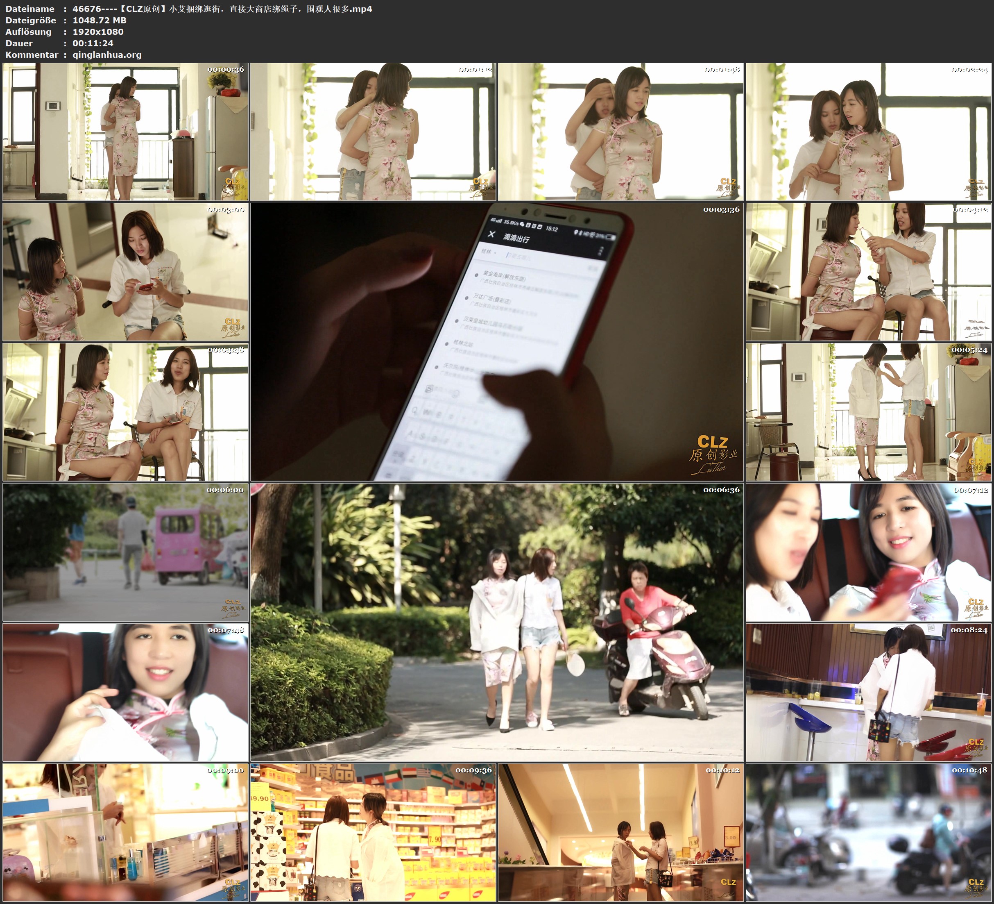Select the supermarket thumbnail at 00:09:36
This screenshot has width=994, height=904.
click(x=373, y=832)
